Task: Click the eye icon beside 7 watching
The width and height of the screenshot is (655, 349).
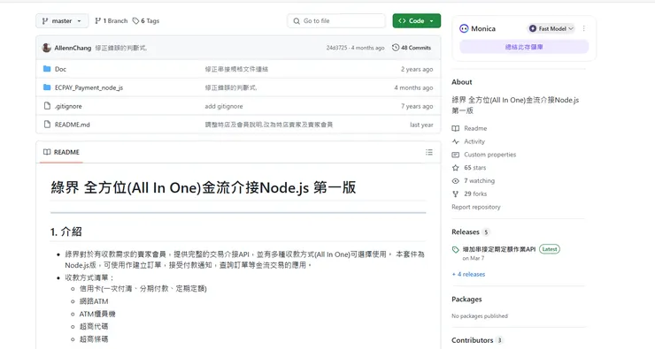Action: click(x=455, y=181)
